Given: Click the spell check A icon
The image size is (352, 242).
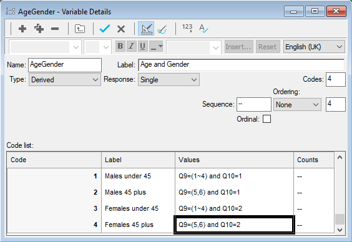Looking at the screenshot, I should [x=203, y=29].
